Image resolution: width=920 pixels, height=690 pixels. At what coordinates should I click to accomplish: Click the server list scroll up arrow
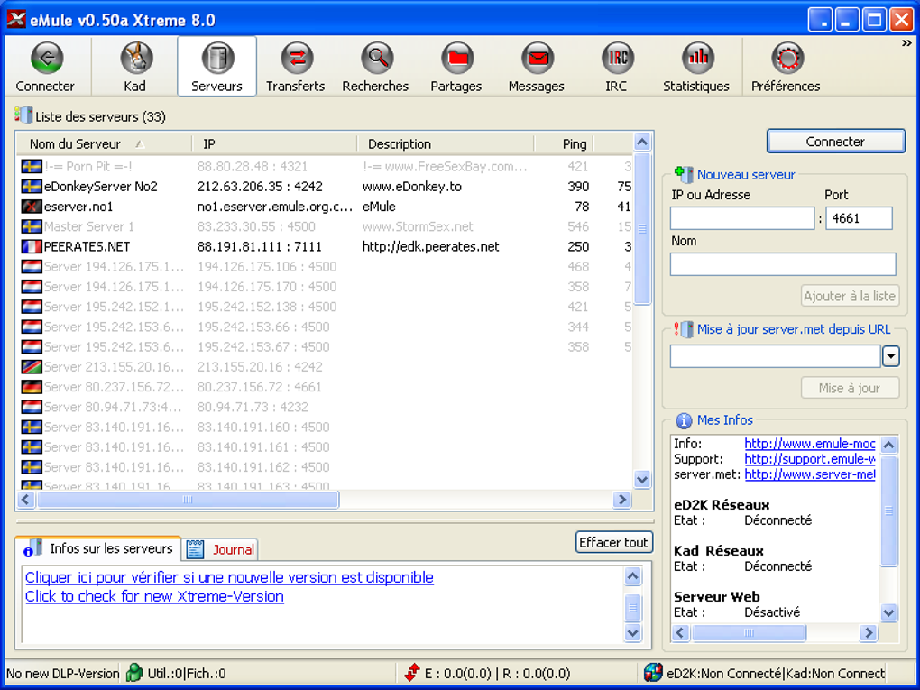pos(642,143)
